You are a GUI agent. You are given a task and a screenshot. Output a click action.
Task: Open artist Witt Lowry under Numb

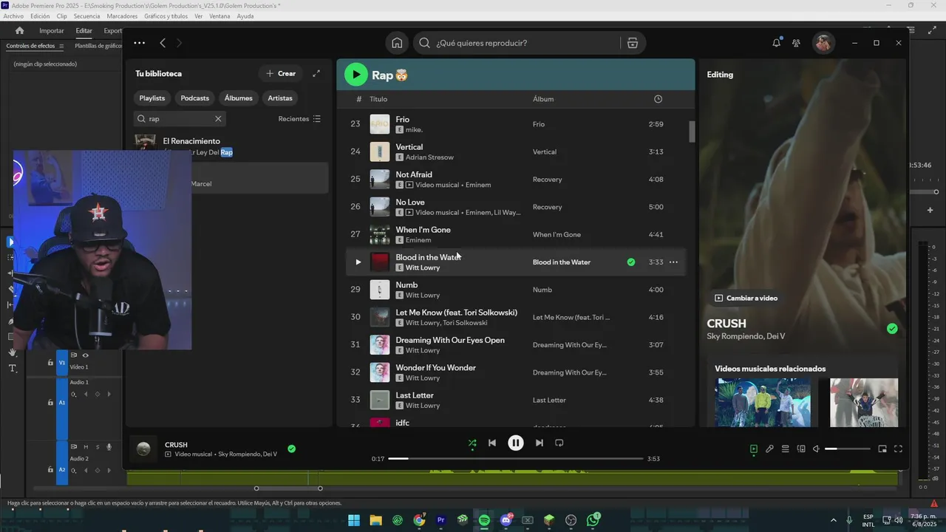coord(423,295)
